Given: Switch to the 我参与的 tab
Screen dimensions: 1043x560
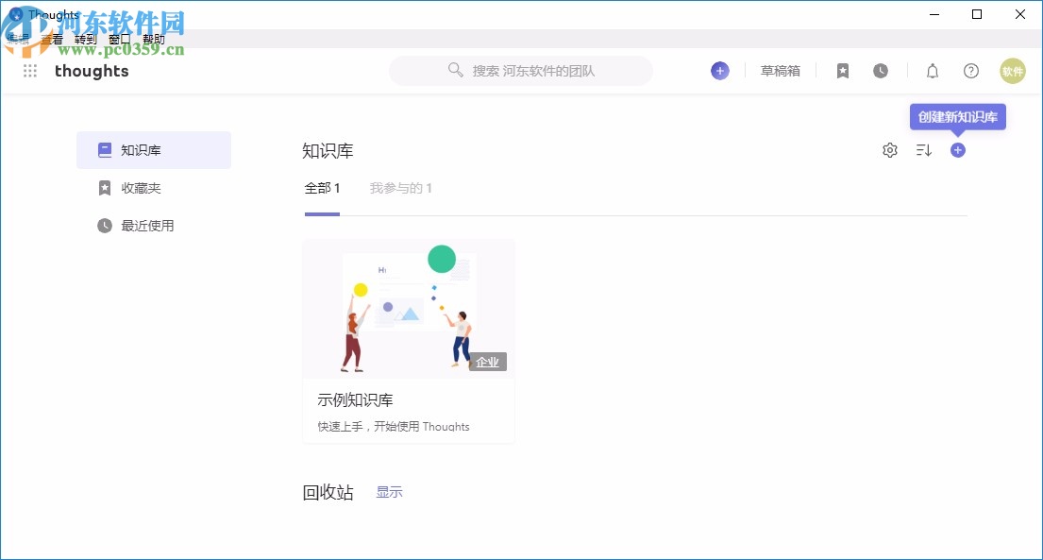Looking at the screenshot, I should point(401,187).
